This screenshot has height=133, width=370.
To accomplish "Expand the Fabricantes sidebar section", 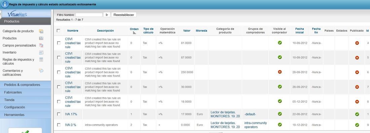I will [26, 92].
